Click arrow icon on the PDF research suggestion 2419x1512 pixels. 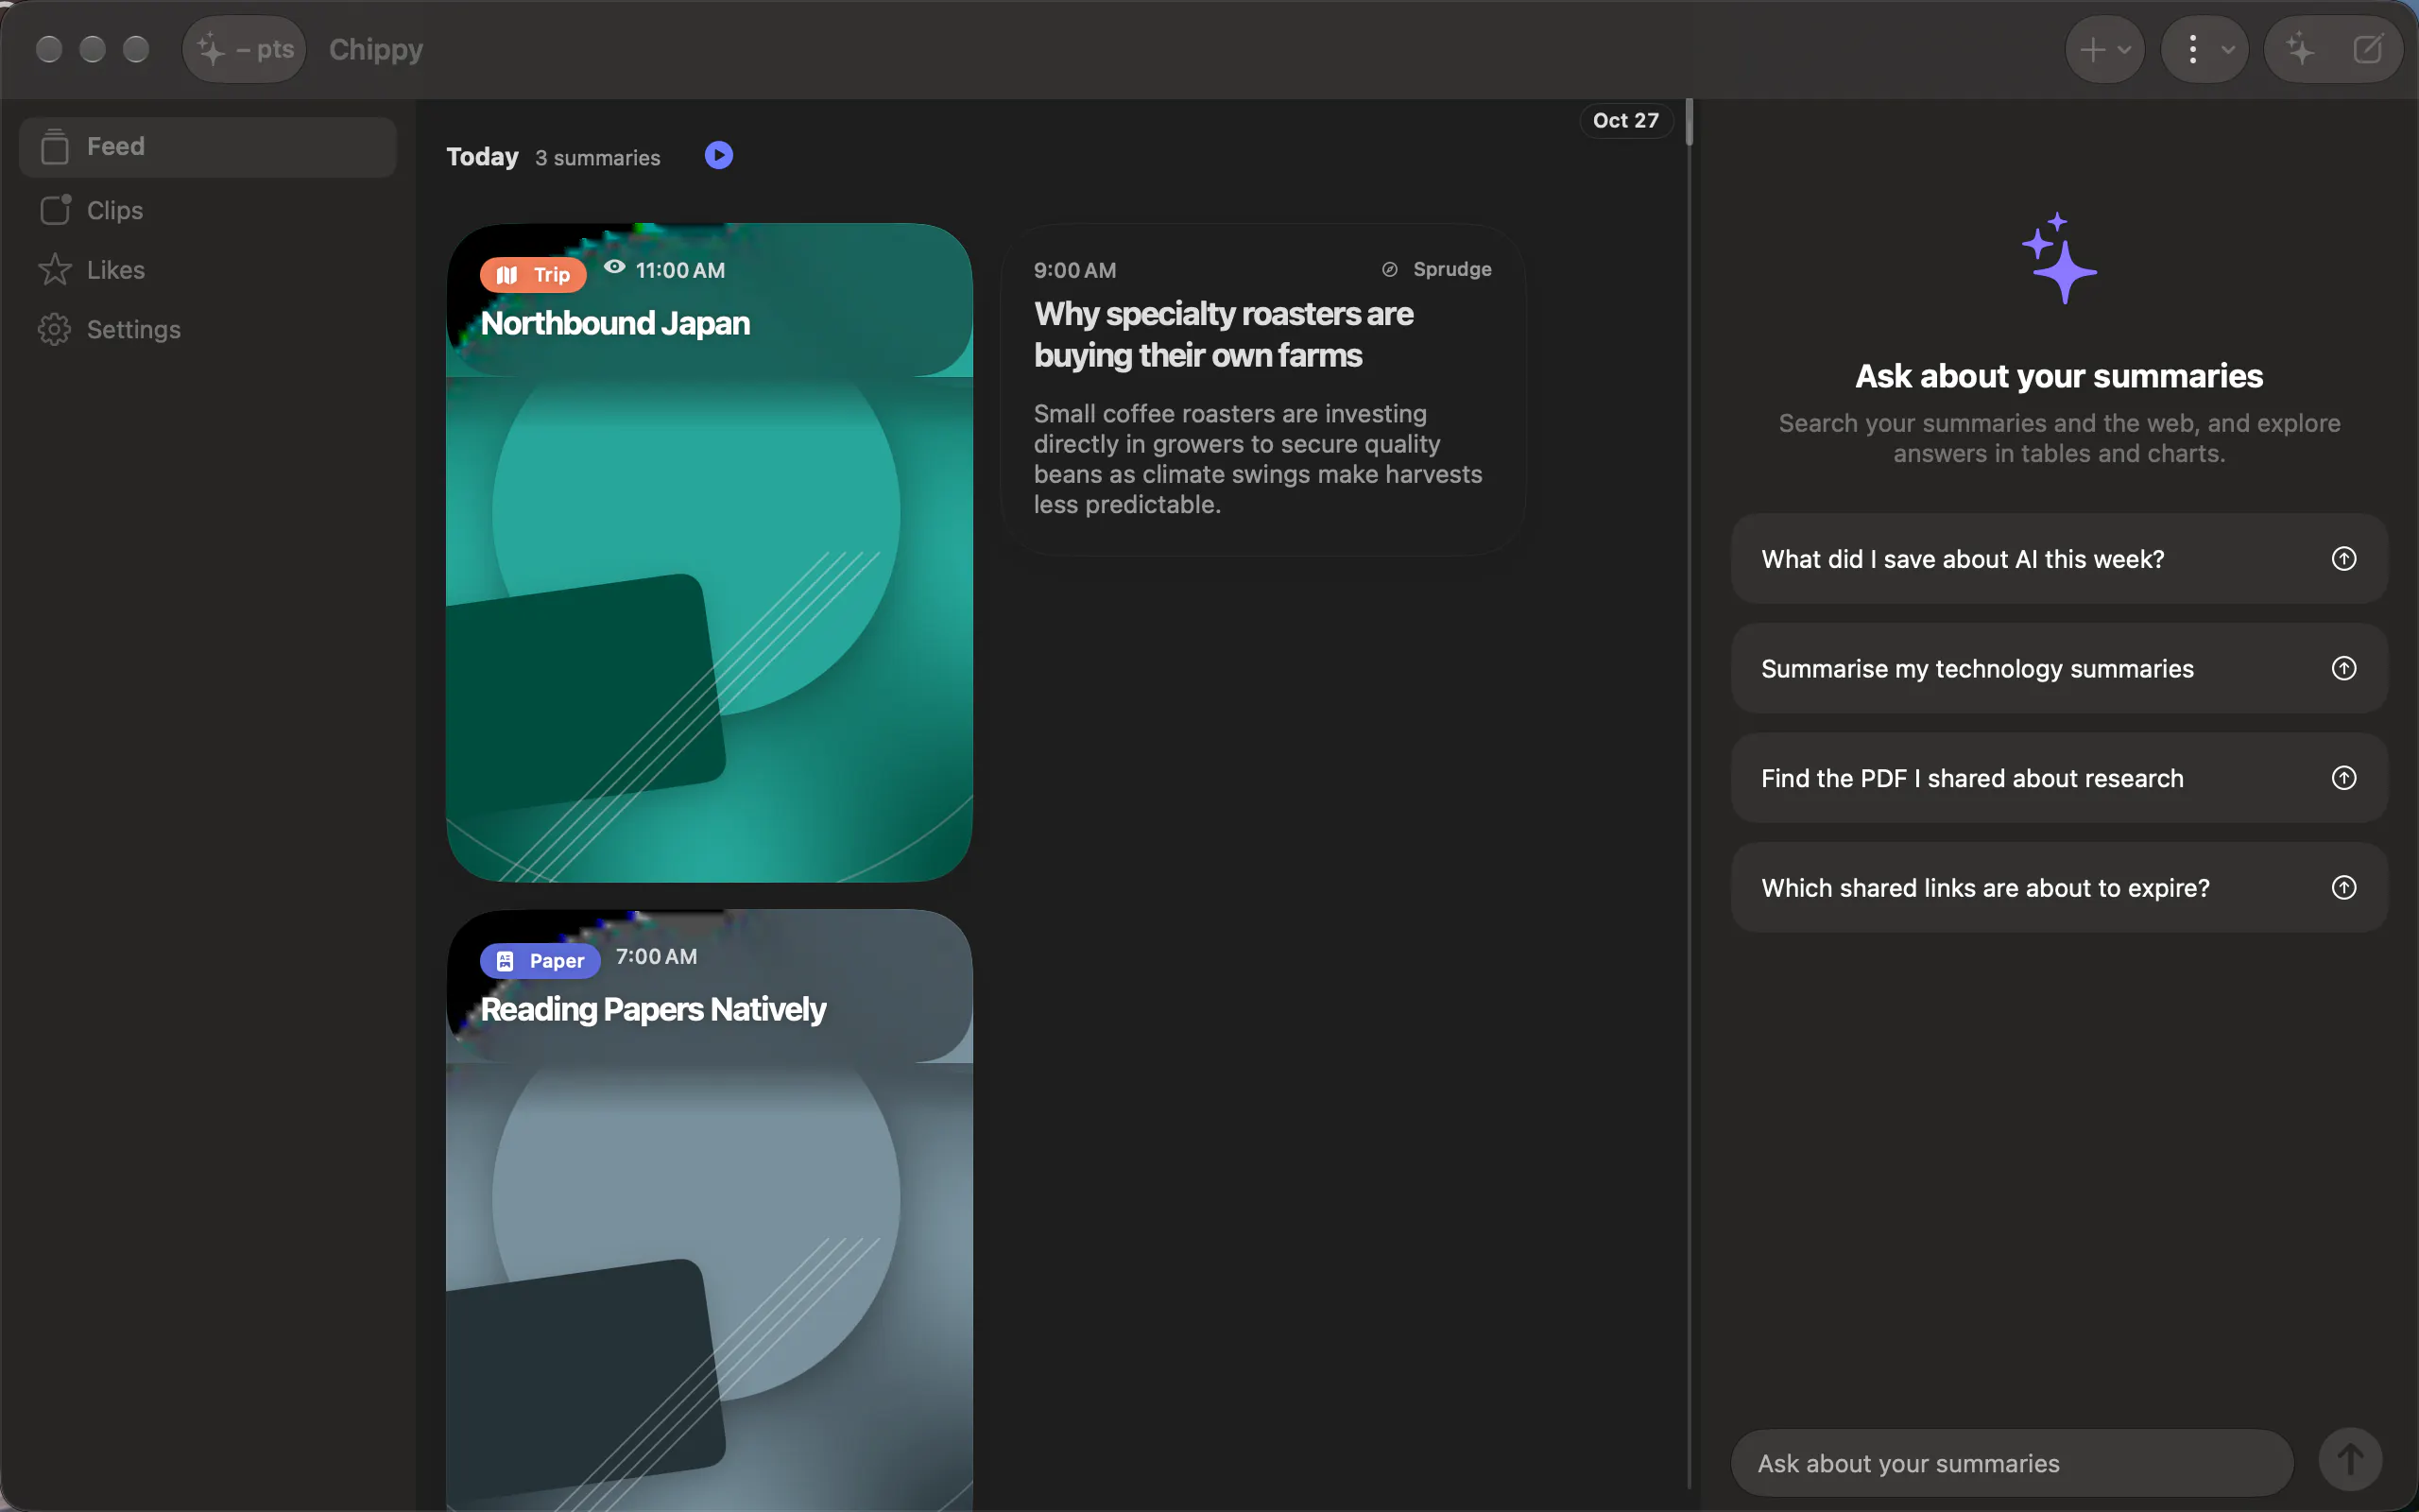coord(2344,777)
